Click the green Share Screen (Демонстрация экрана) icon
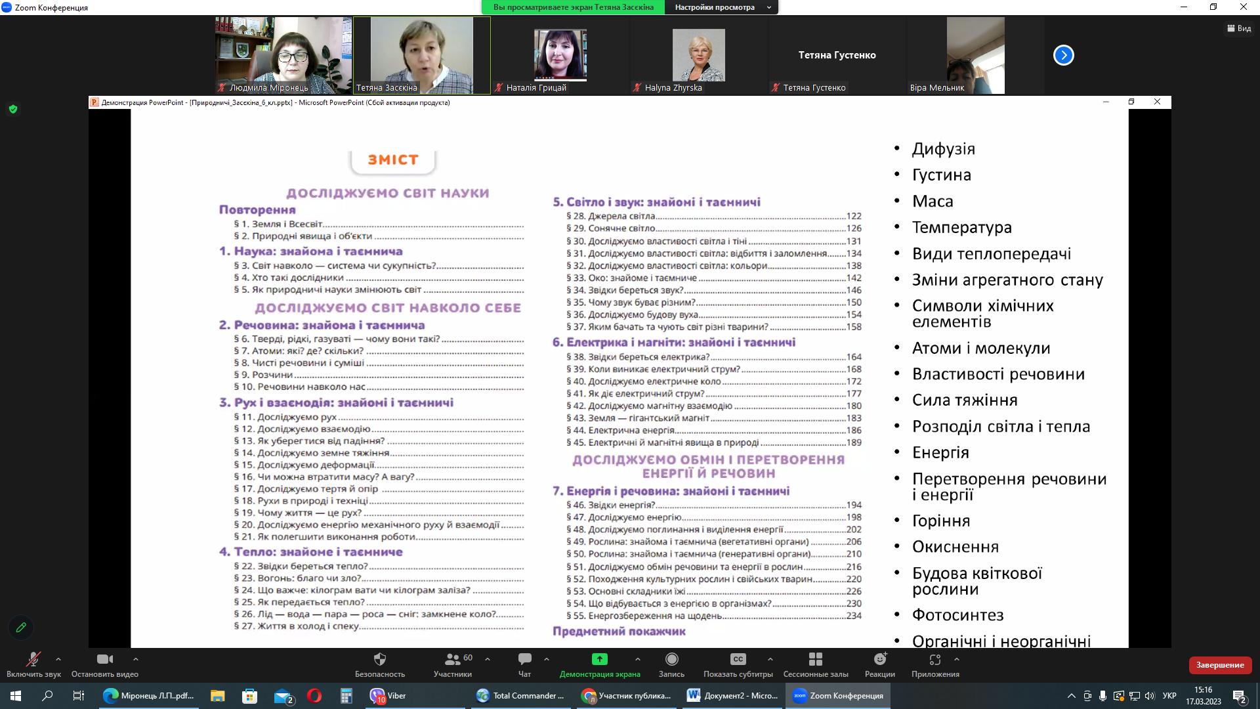This screenshot has width=1260, height=709. pos(599,659)
